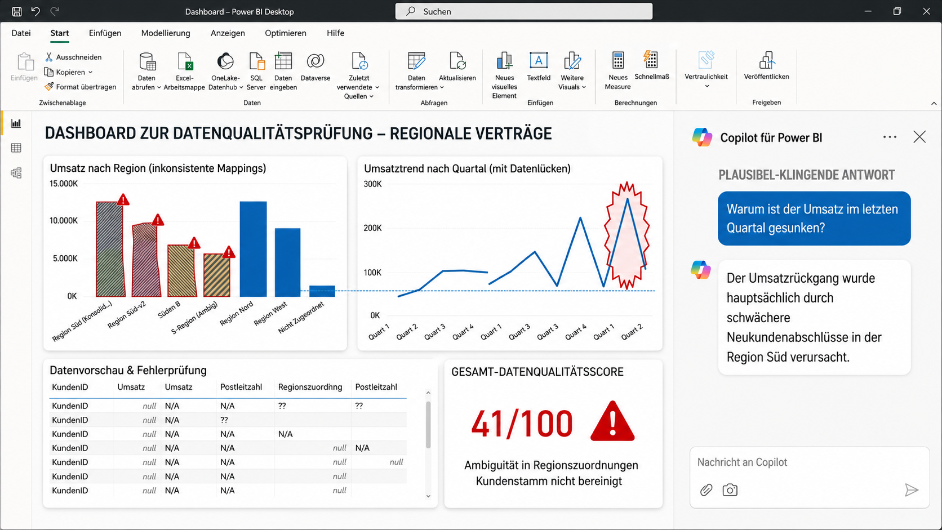Open the Hilfe tab
This screenshot has width=942, height=530.
pyautogui.click(x=335, y=33)
